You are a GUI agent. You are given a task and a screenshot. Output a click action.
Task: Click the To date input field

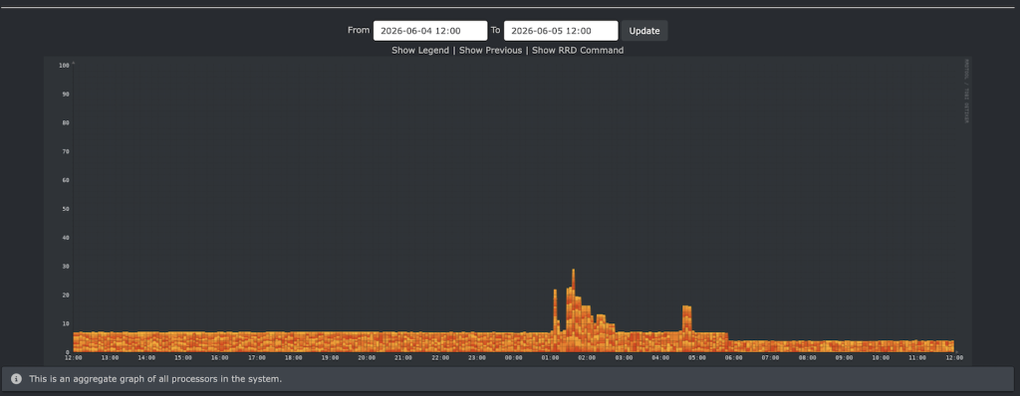[561, 31]
